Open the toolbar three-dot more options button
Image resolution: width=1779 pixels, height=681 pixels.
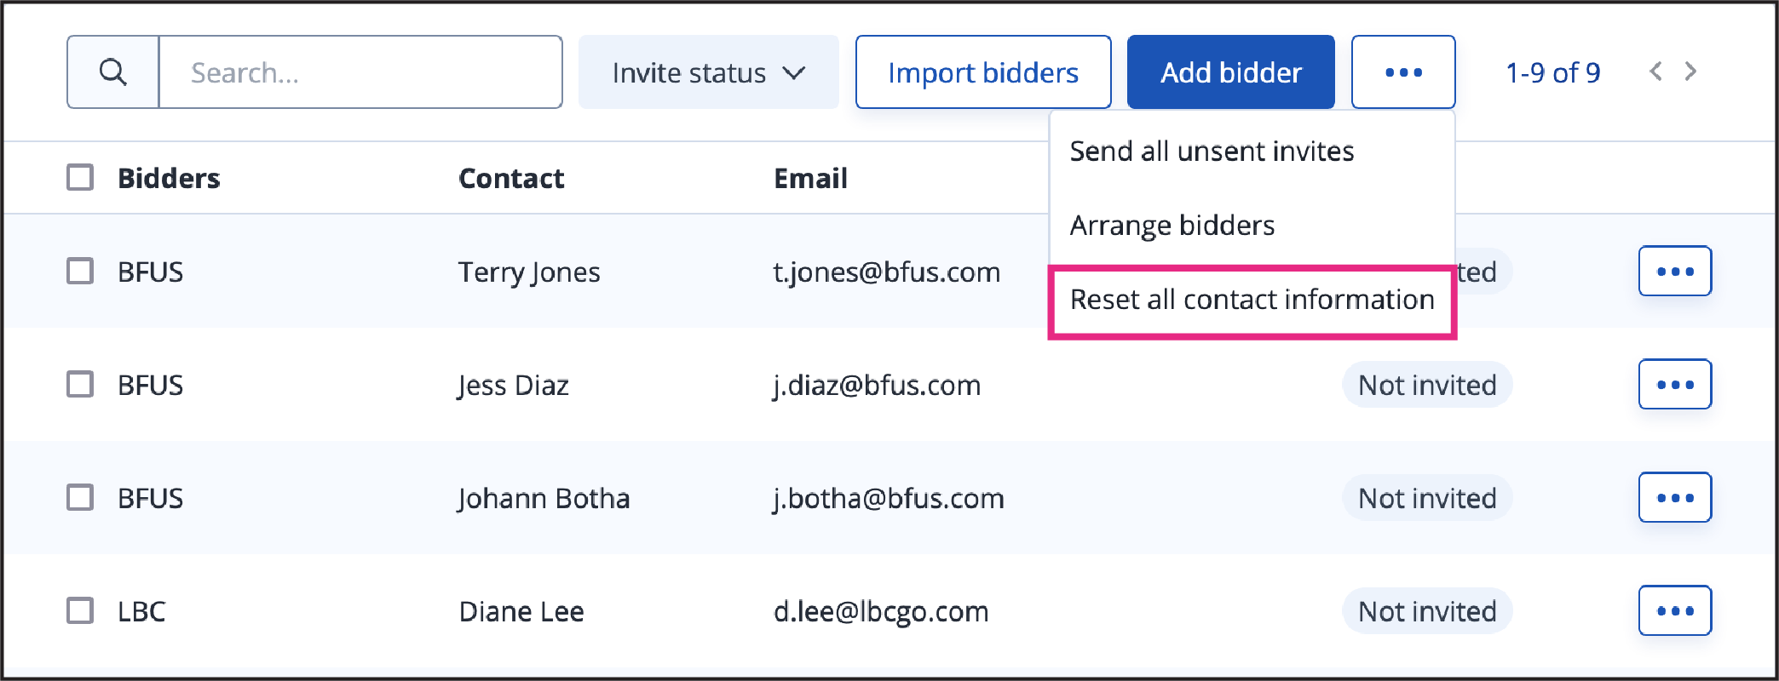coord(1403,72)
